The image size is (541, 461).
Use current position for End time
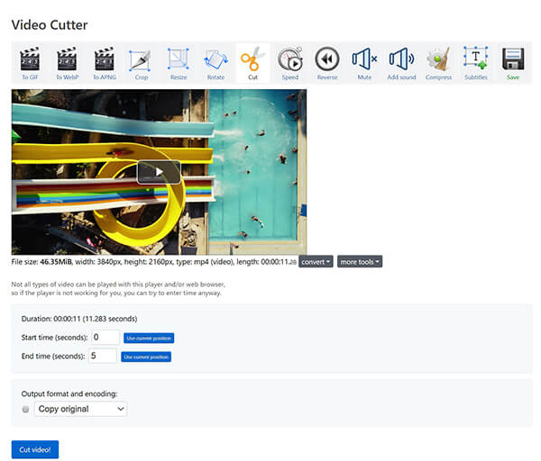(x=146, y=357)
